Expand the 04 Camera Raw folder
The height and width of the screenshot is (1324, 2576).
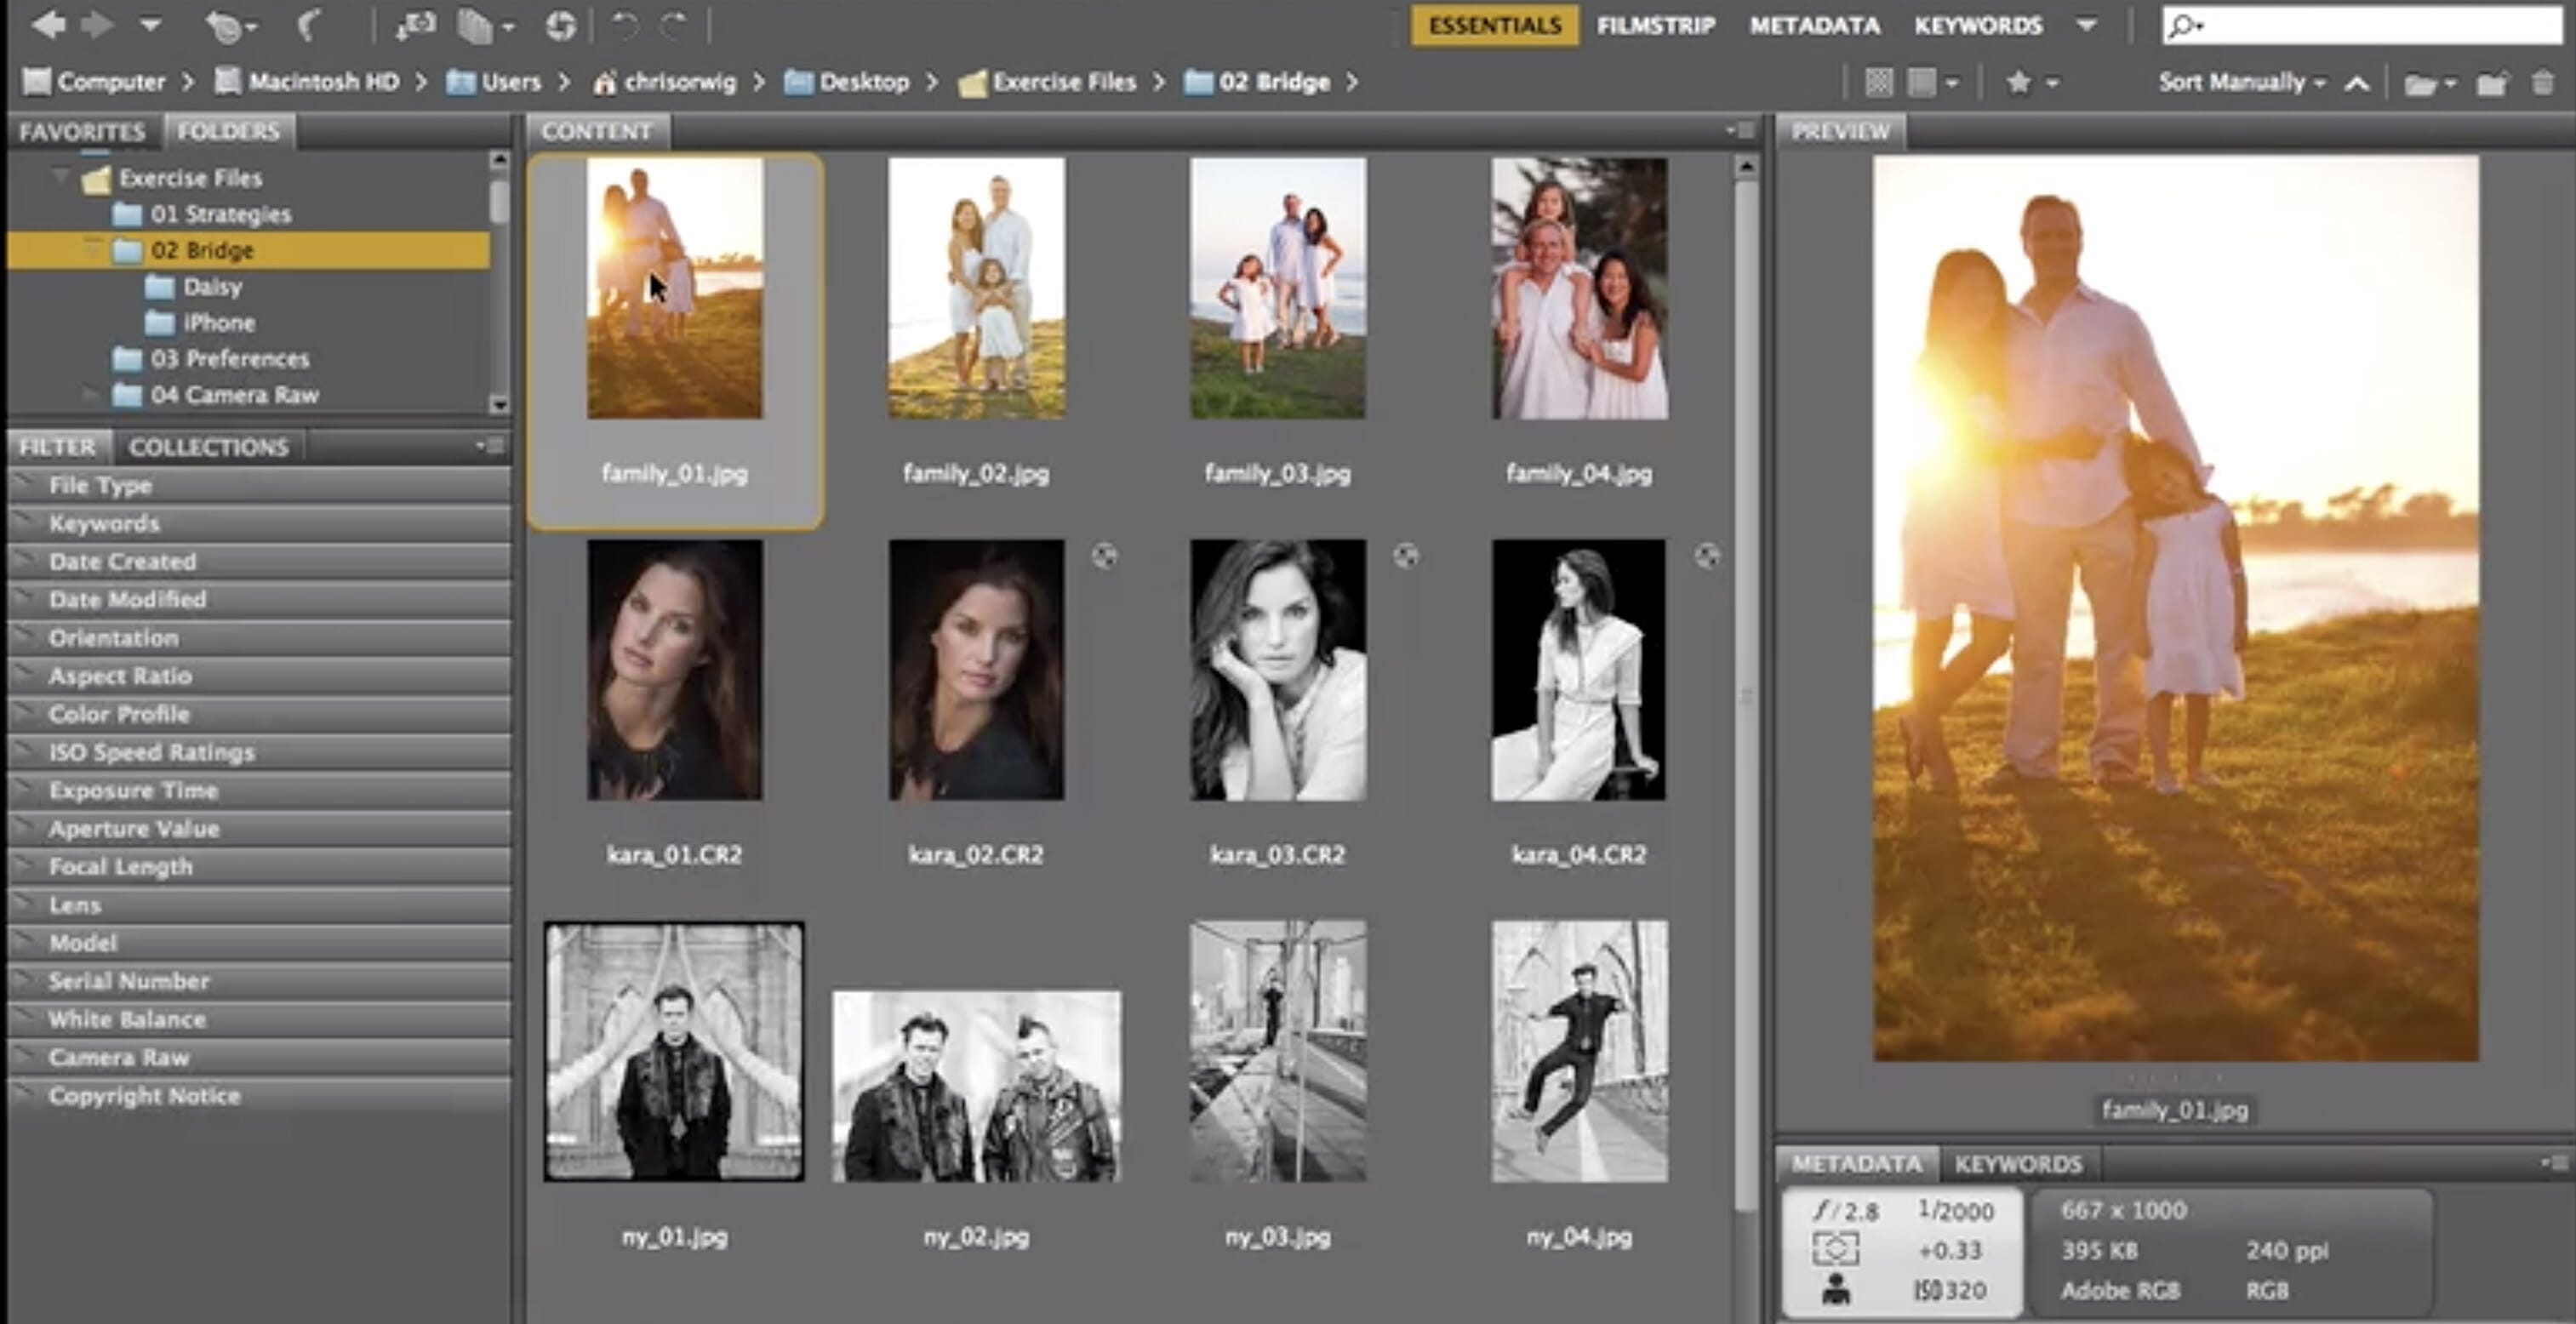coord(93,395)
